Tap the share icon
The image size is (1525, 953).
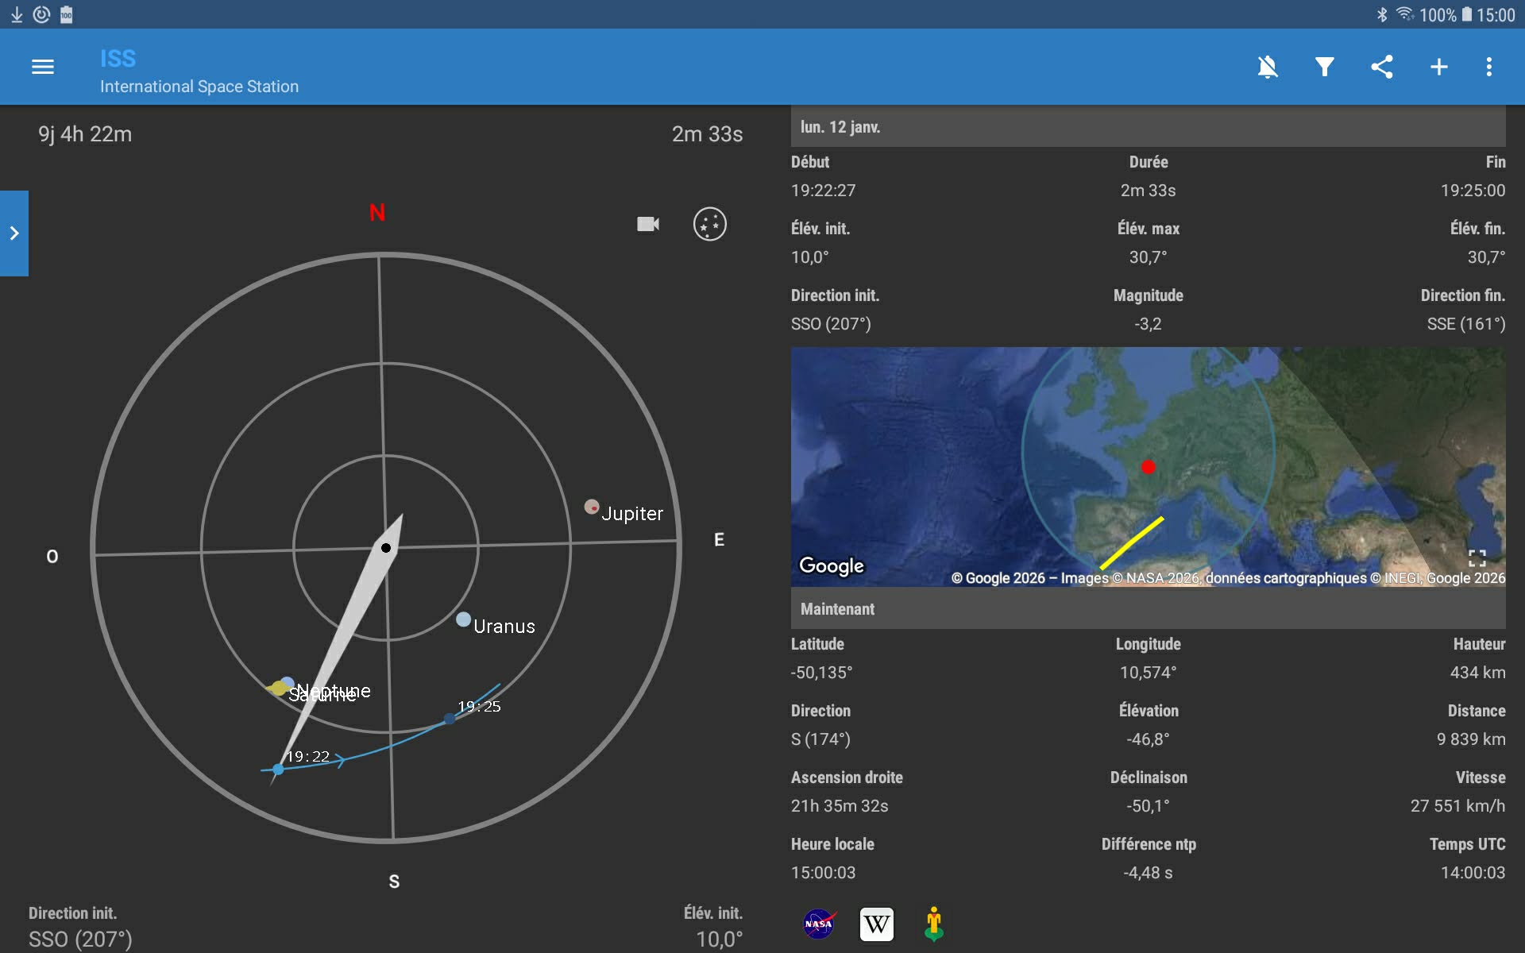click(1382, 67)
